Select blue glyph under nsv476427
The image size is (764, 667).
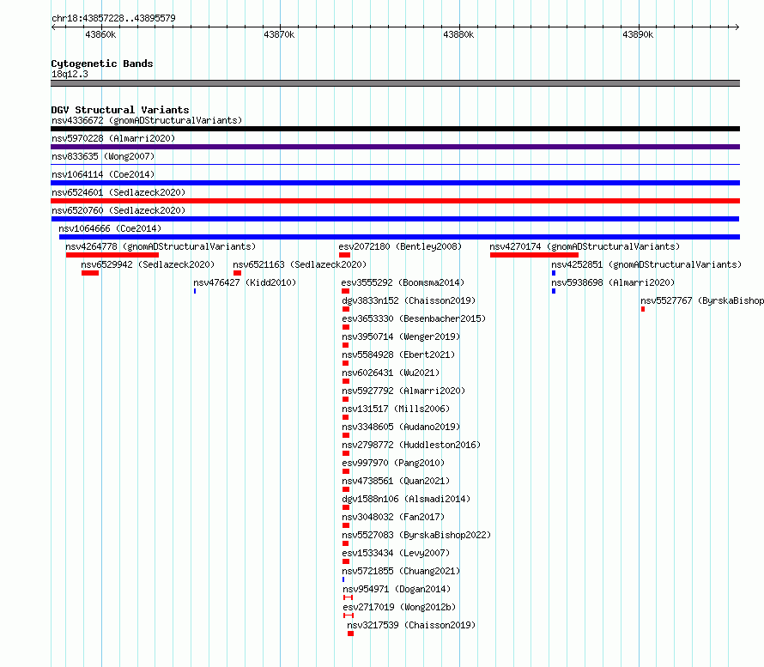(x=195, y=291)
